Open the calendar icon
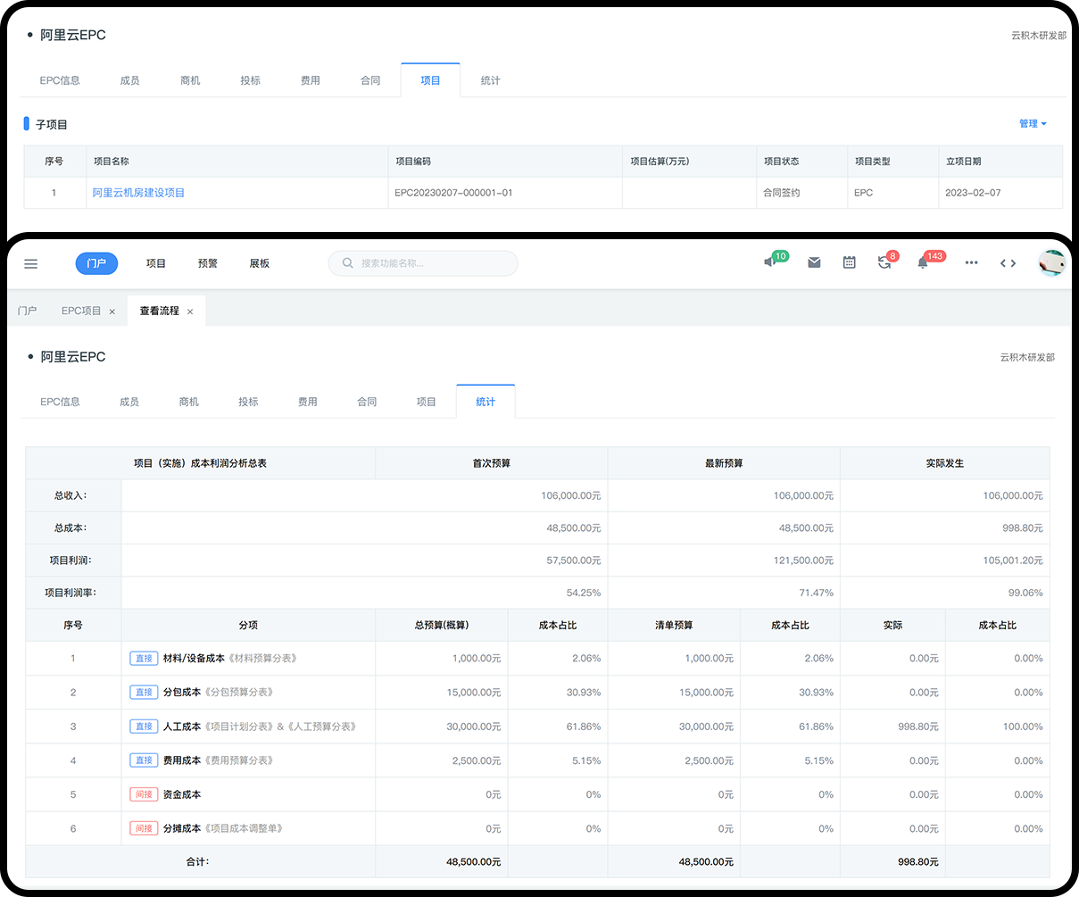 (x=850, y=262)
